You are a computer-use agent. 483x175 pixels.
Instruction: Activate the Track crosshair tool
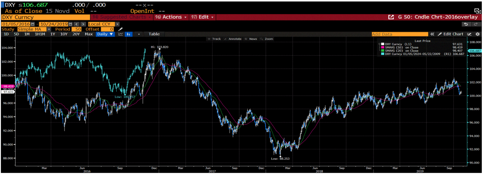coord(214,39)
